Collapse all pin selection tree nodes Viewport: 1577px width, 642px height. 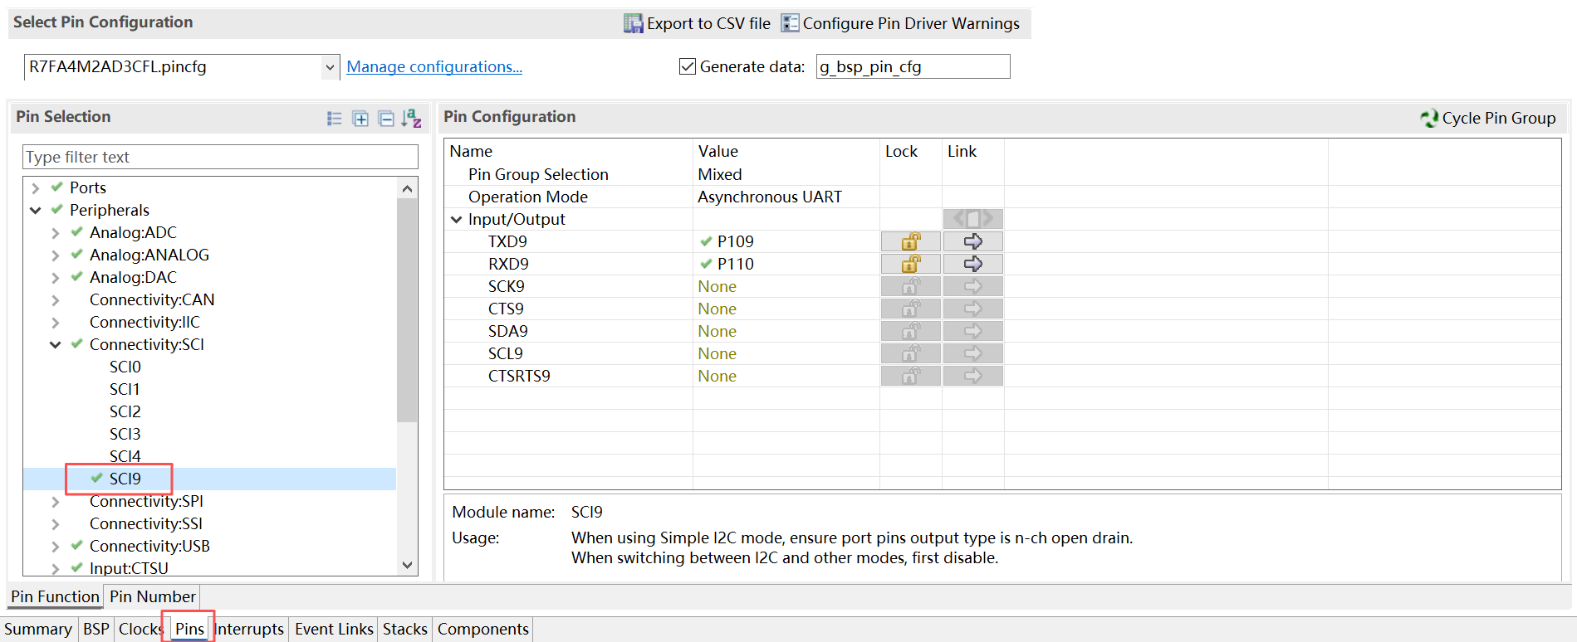(x=386, y=119)
